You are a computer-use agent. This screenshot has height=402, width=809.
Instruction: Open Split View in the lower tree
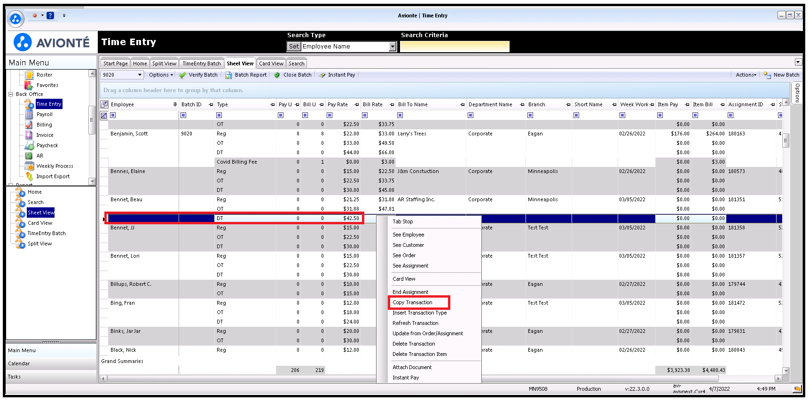click(x=39, y=244)
